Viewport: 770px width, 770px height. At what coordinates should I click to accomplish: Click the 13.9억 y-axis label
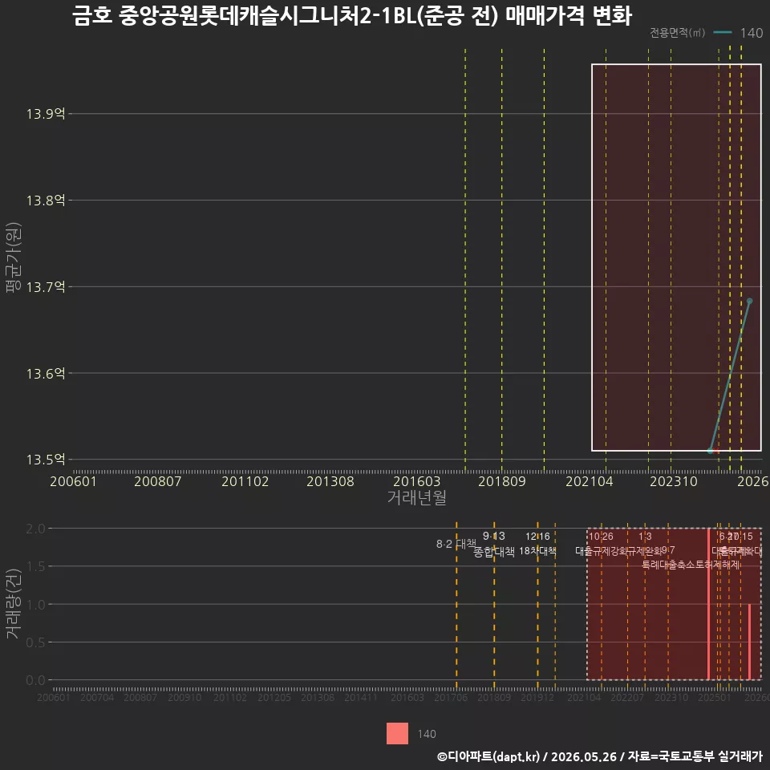(46, 114)
